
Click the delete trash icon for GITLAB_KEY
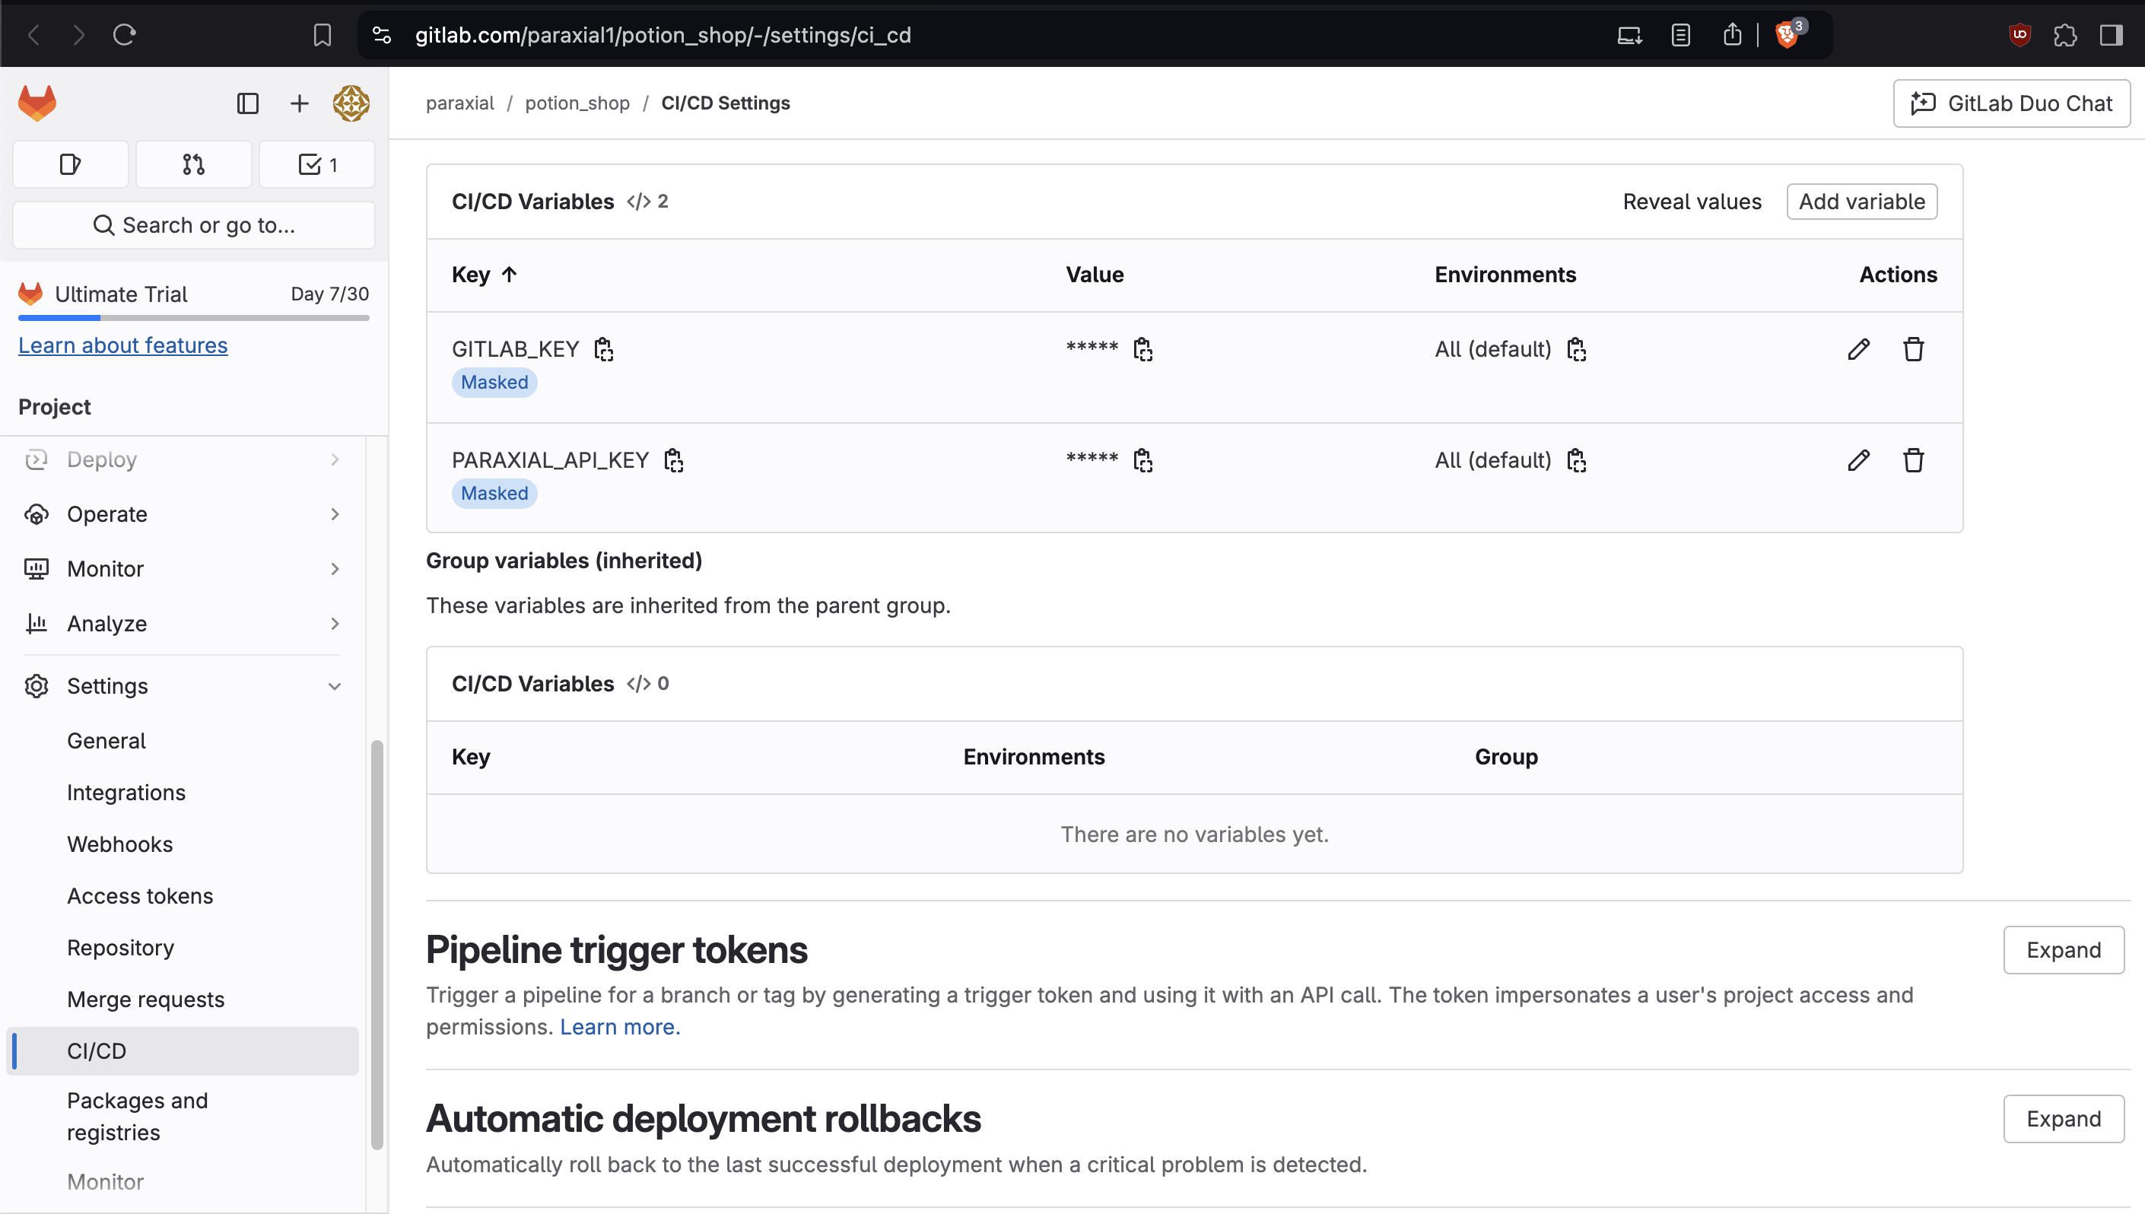pos(1912,349)
